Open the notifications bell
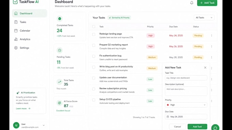 click(x=192, y=3)
